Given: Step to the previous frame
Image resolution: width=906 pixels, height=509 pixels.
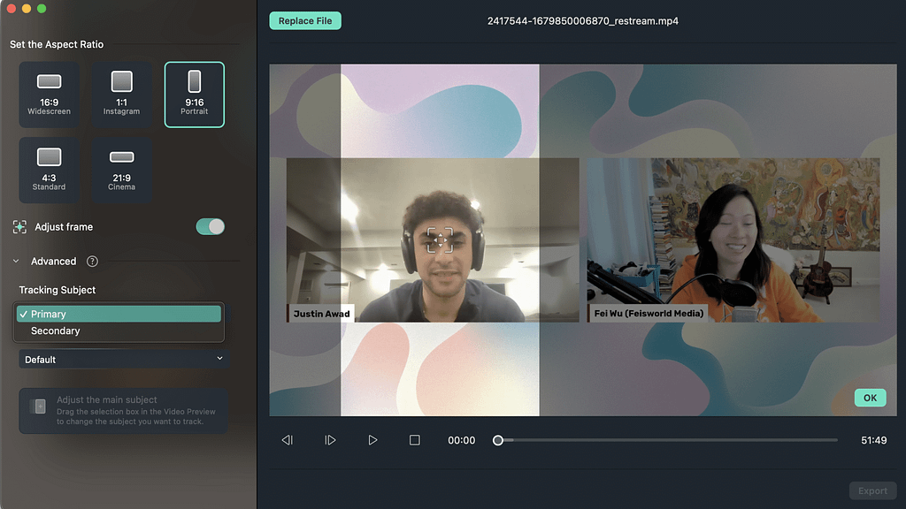Looking at the screenshot, I should (287, 440).
